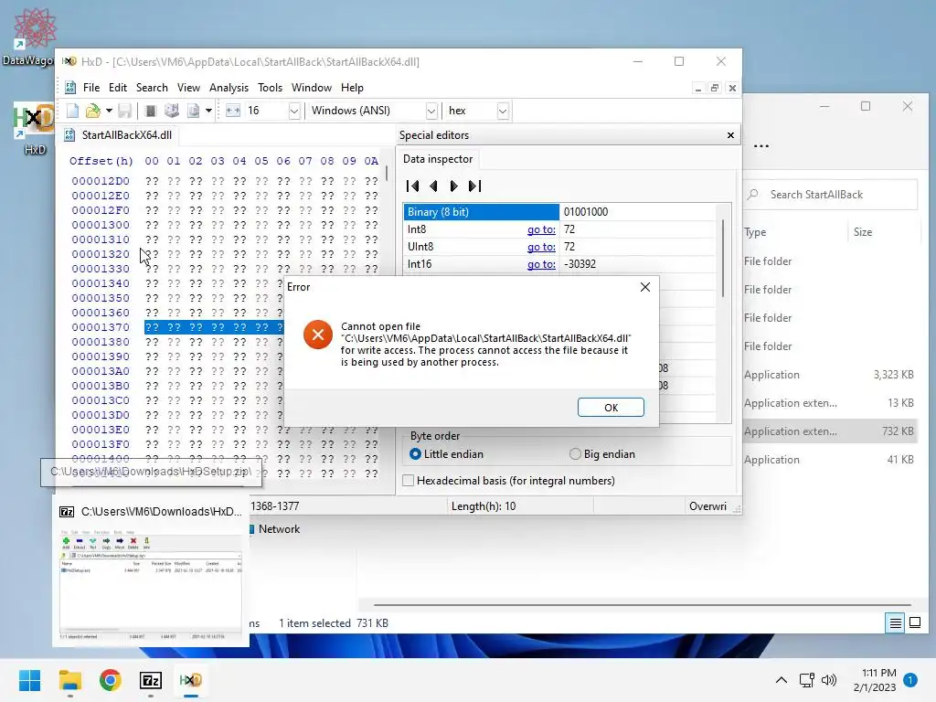Click Explorer horizontal scrollbar

[642, 605]
